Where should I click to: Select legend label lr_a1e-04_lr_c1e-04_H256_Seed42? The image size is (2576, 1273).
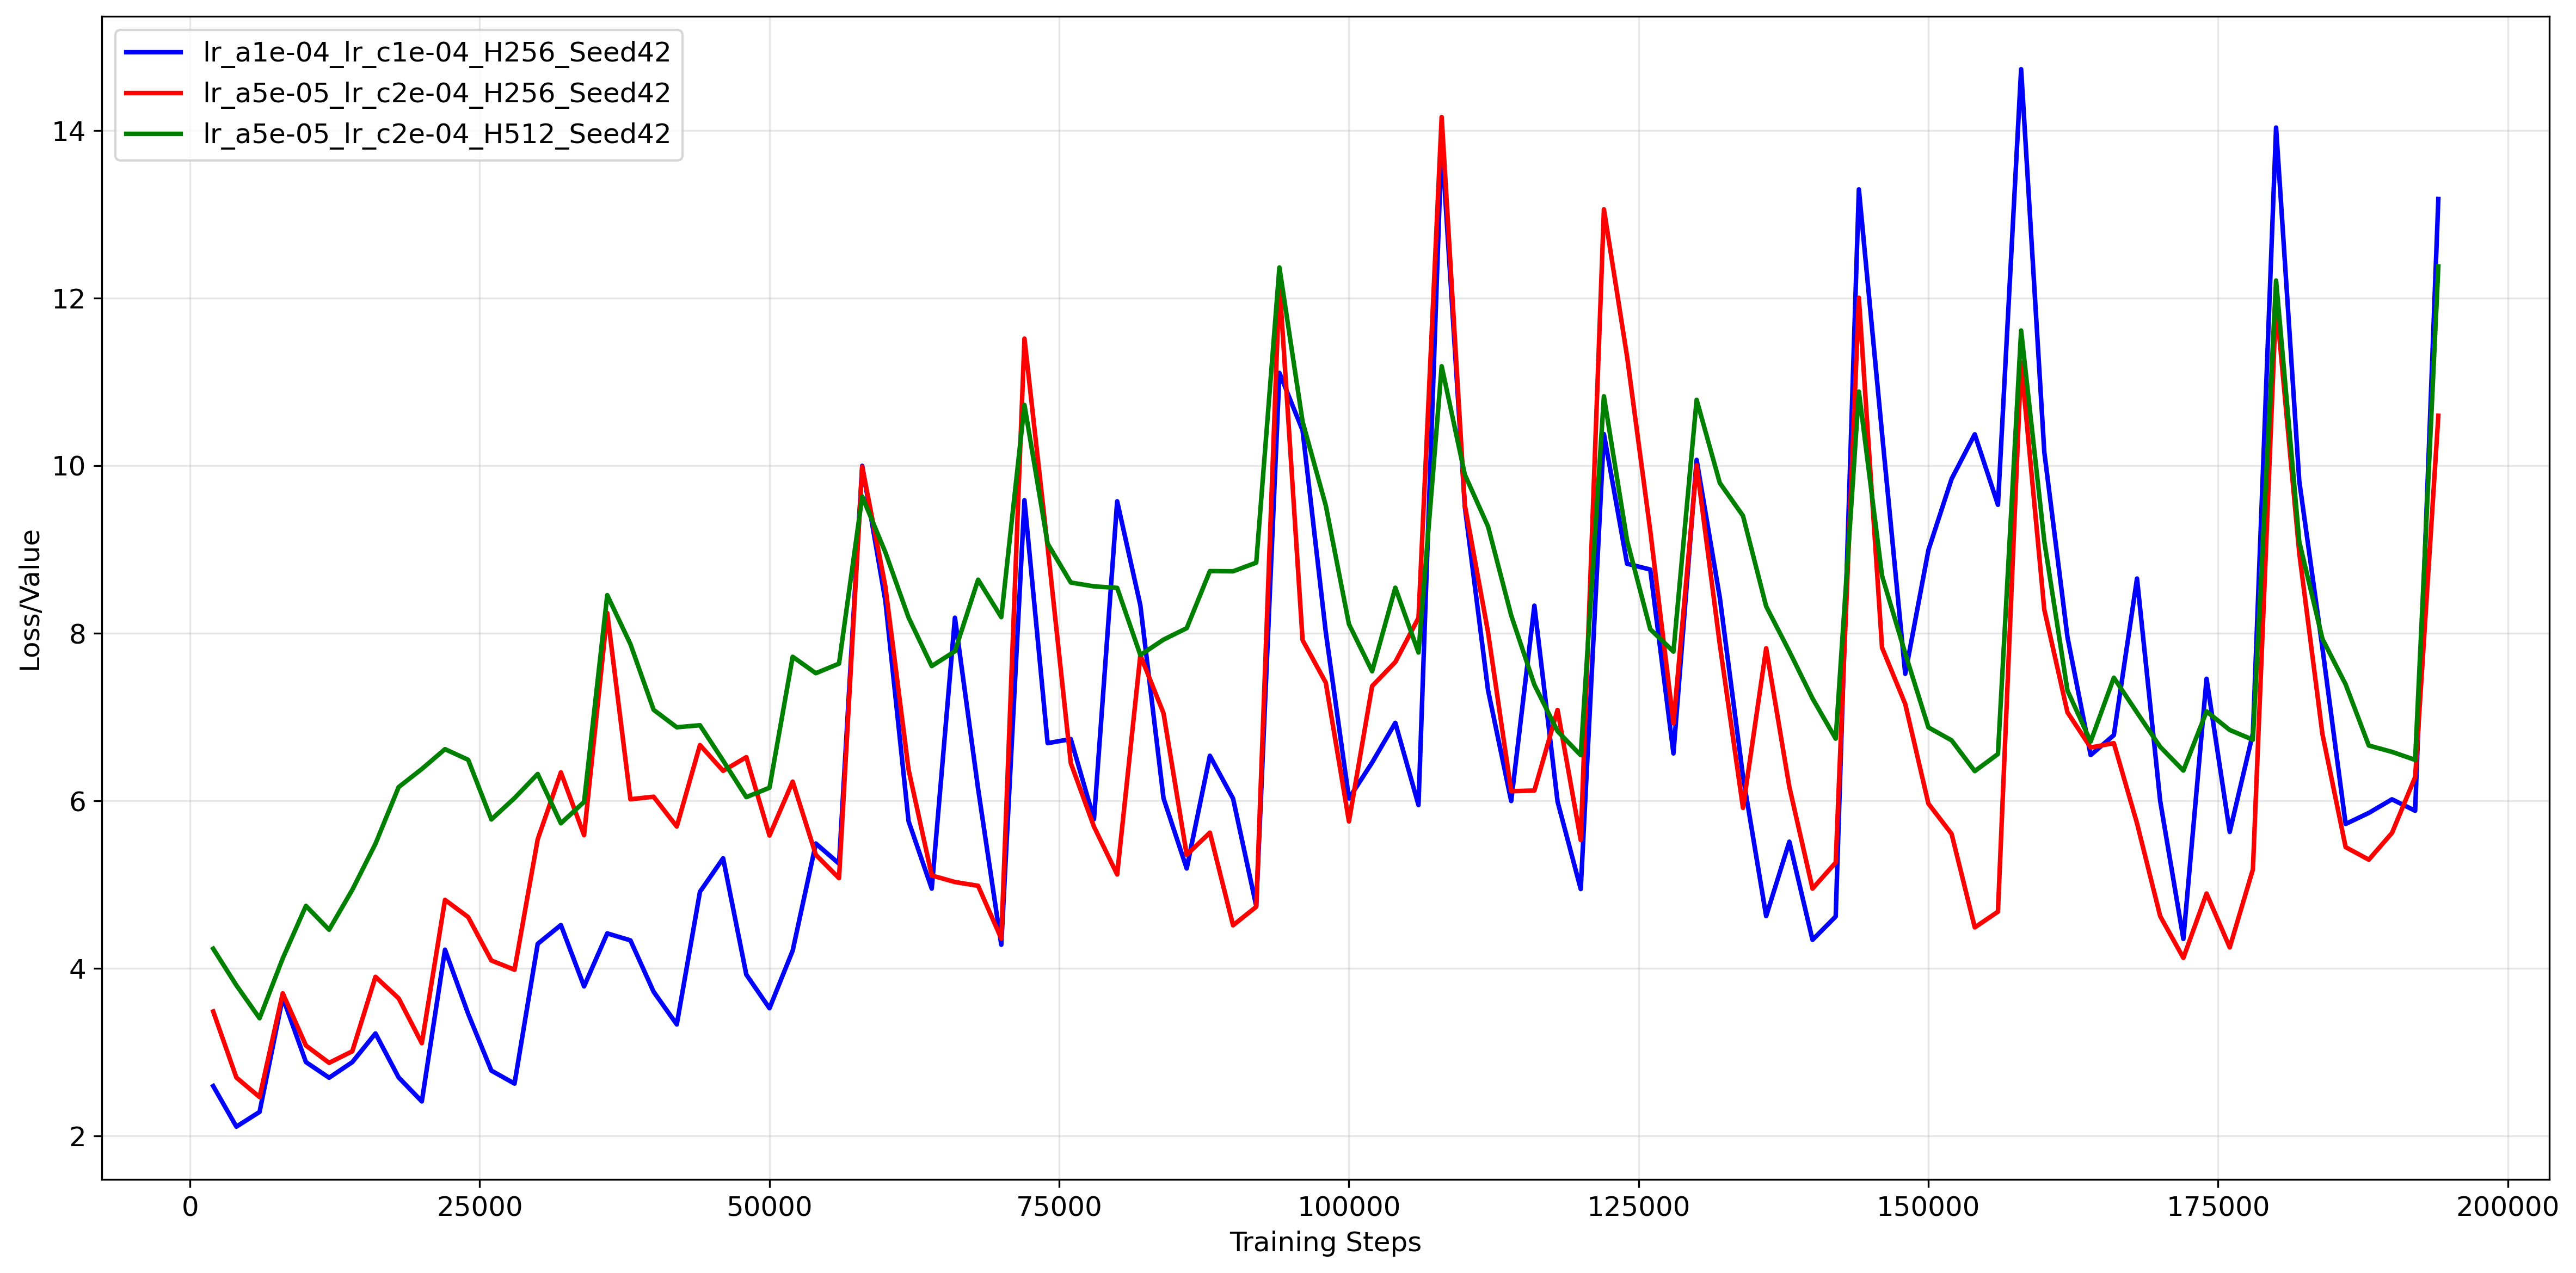coord(436,52)
